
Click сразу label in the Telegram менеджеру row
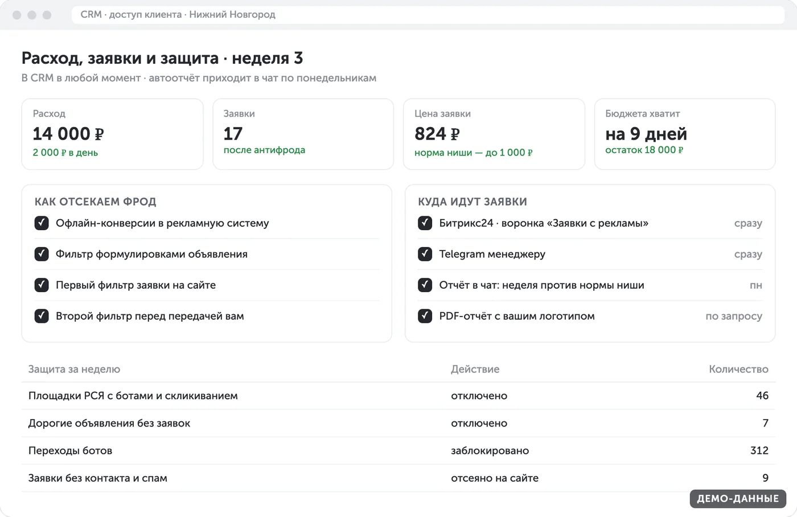coord(748,254)
